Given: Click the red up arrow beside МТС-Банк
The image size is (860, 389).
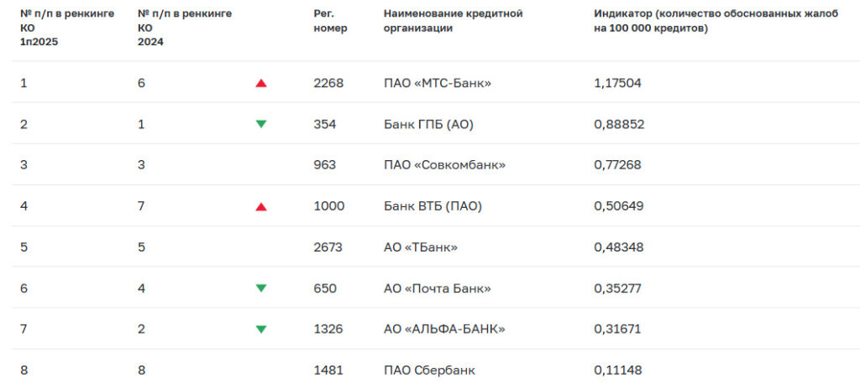Looking at the screenshot, I should (261, 83).
